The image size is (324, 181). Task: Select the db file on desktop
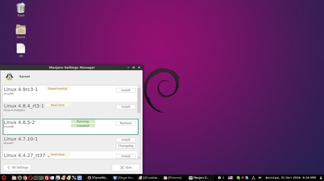21,49
